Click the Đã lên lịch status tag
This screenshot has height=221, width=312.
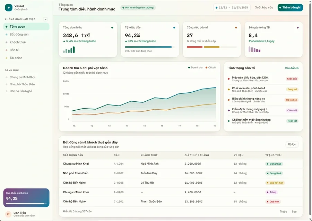pyautogui.click(x=292, y=100)
